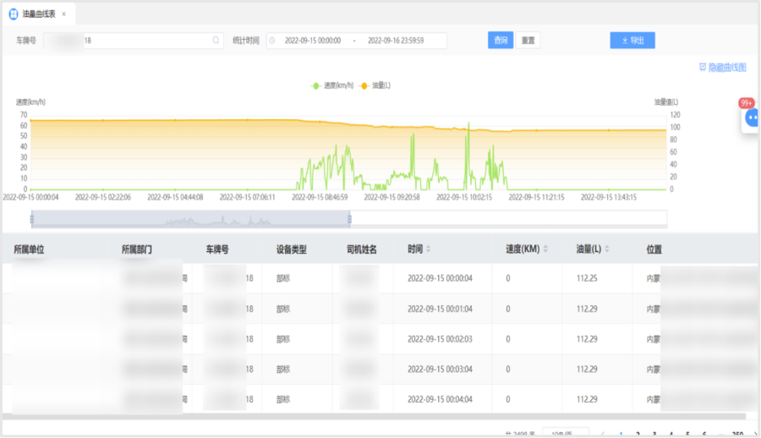Select the row with time 2022-09-15 00:03:04

[x=380, y=369]
